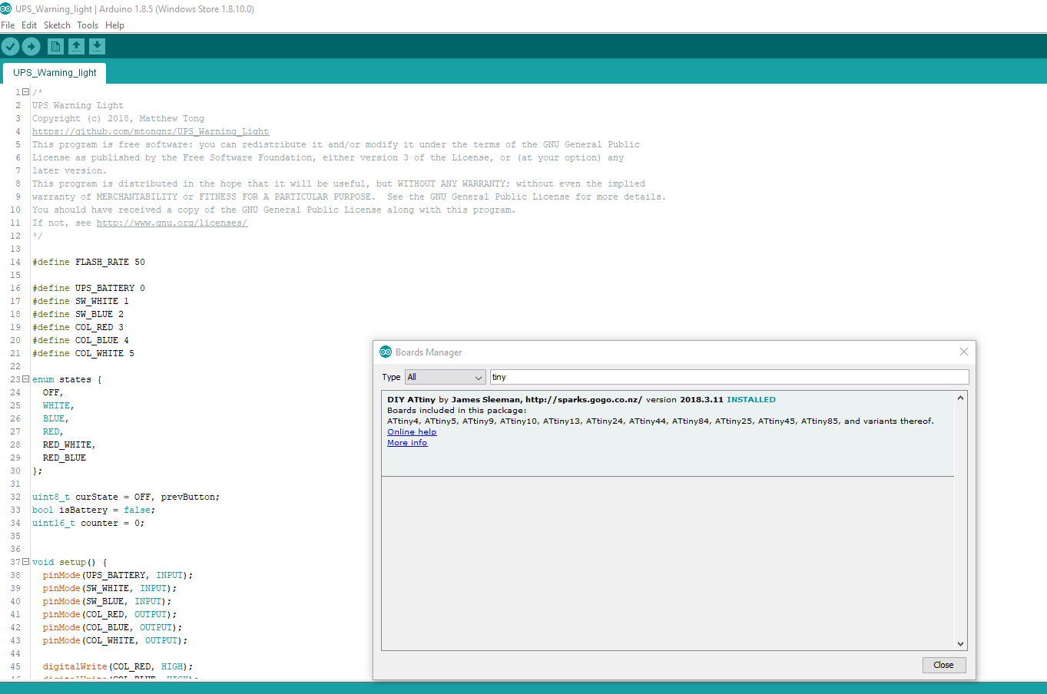Click 'digitalWrite(COL_RED, HIGH);' line
The width and height of the screenshot is (1047, 694).
tap(118, 666)
